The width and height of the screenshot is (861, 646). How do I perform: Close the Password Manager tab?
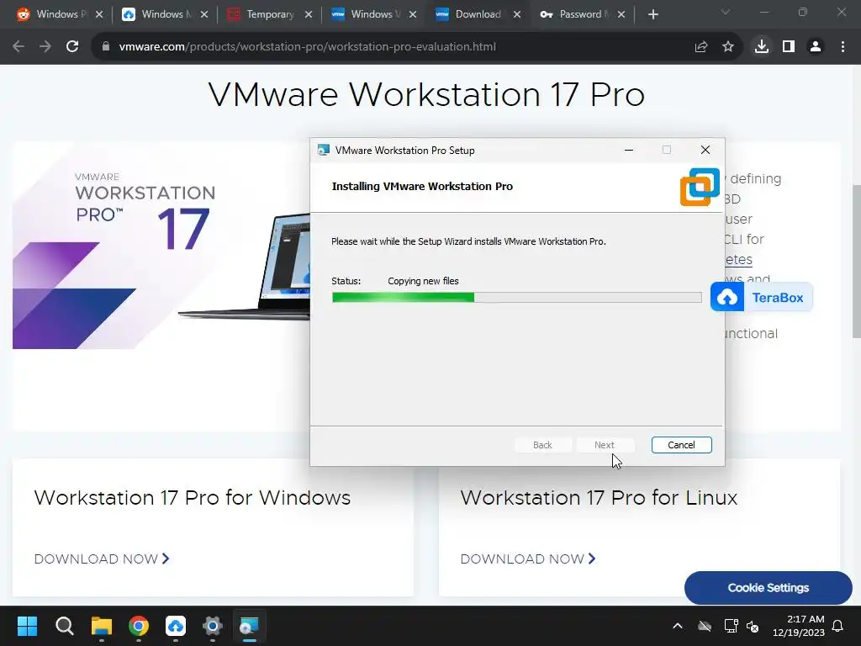pos(621,14)
